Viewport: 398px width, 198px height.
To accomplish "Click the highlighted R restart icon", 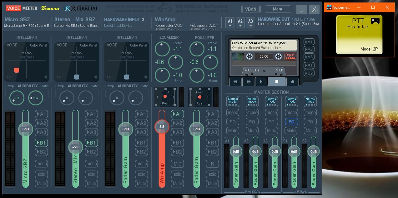I will tap(67, 8).
